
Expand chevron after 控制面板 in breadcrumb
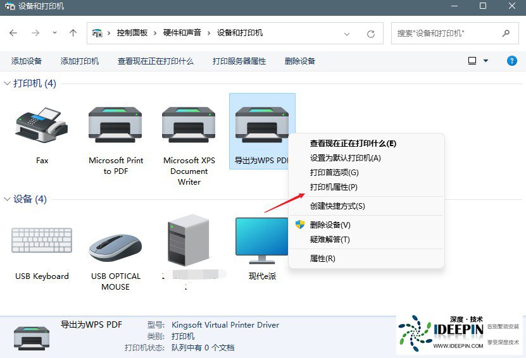pos(155,33)
